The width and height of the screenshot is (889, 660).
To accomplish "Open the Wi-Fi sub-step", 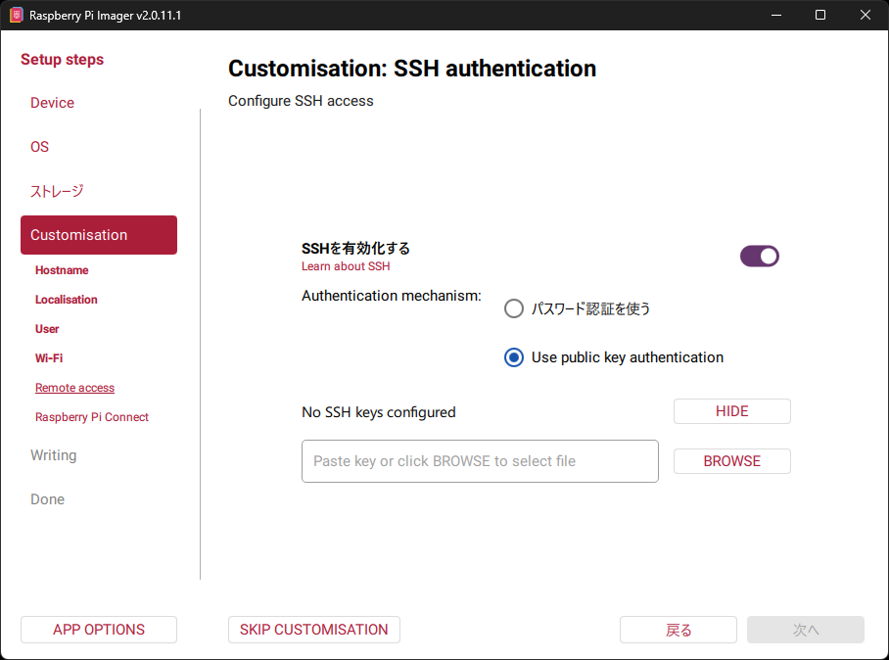I will pos(49,358).
